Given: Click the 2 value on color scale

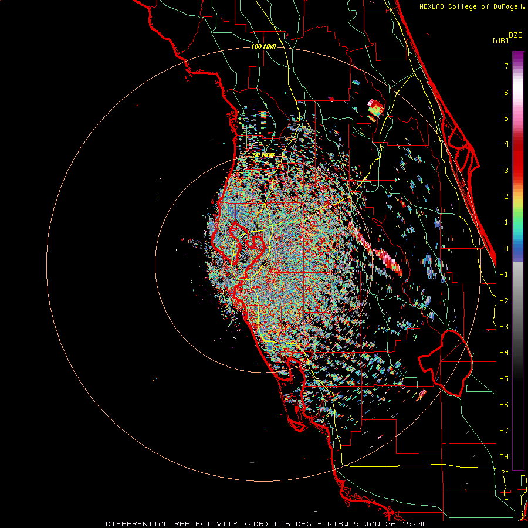Looking at the screenshot, I should coord(506,197).
